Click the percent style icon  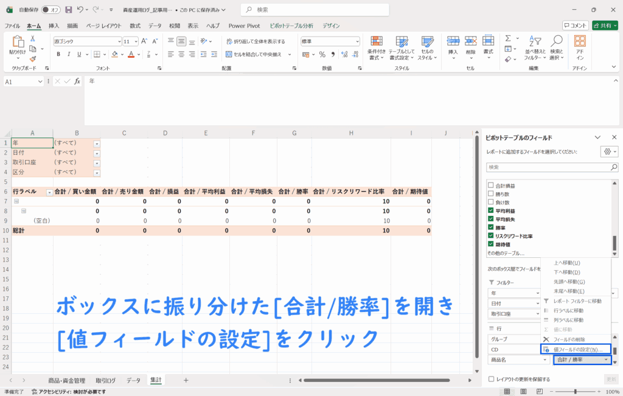click(x=322, y=54)
